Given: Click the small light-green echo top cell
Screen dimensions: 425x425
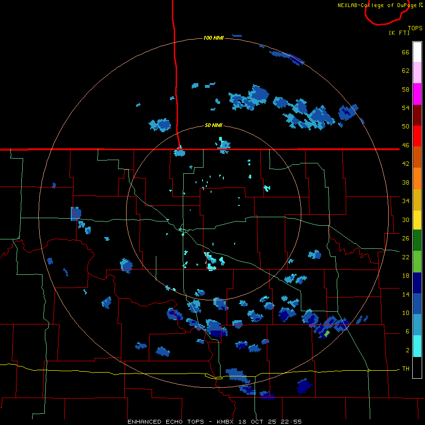Looking at the screenshot, I should pos(327,333).
